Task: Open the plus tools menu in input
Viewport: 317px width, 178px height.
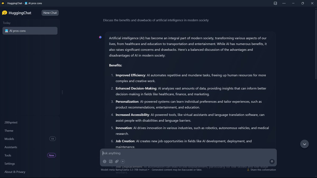Action: (123, 161)
